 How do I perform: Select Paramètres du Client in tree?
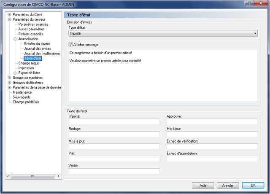pyautogui.click(x=27, y=15)
